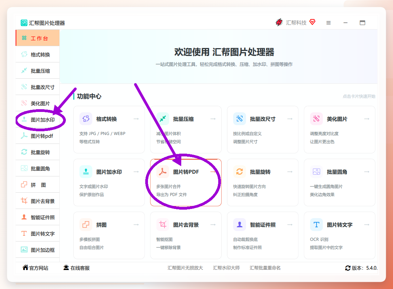Open 美化图片 from the sidebar
Image resolution: width=393 pixels, height=289 pixels.
point(38,103)
